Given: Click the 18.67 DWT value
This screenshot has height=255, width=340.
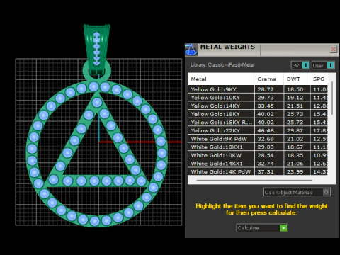Looking at the screenshot, I should 295,147.
